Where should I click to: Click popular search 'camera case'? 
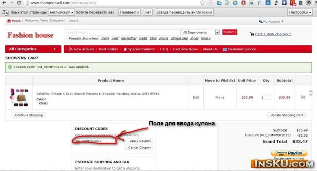point(179,38)
